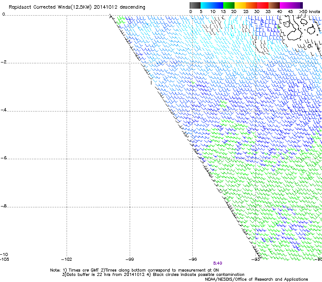Click the latitude axis label '-6'
Screen dimensions: 322x282
coord(3,158)
